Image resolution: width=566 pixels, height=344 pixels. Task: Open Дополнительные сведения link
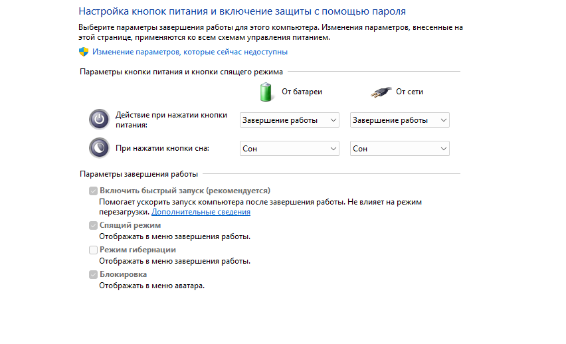click(201, 212)
